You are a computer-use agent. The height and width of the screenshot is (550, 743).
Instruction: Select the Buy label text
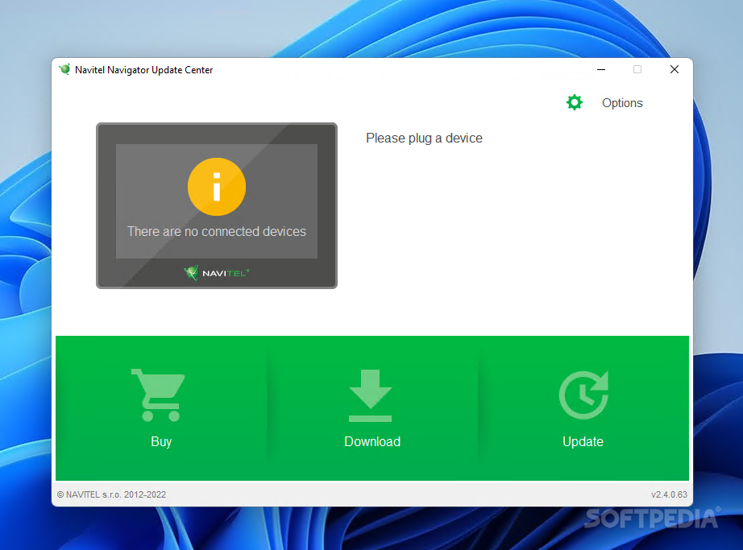161,441
